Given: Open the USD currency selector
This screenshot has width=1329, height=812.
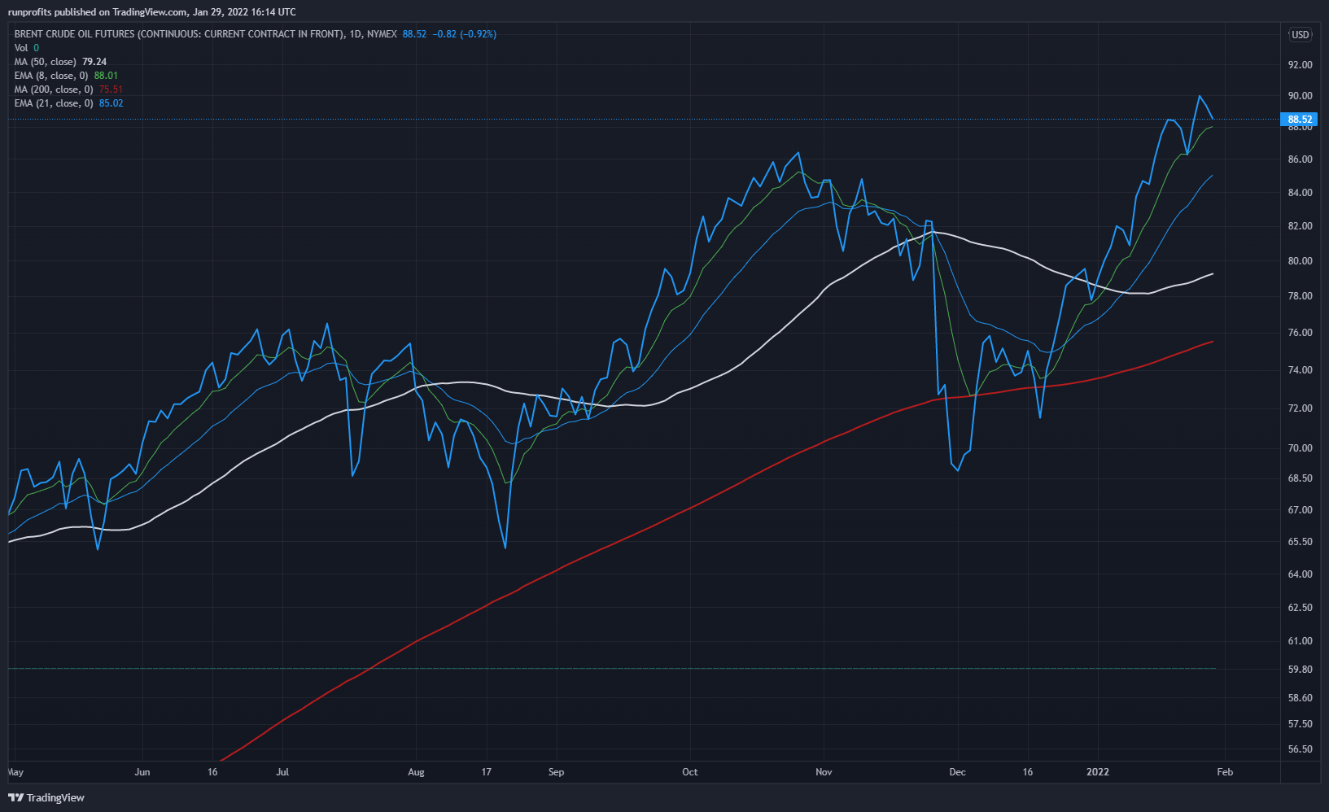Looking at the screenshot, I should tap(1300, 34).
